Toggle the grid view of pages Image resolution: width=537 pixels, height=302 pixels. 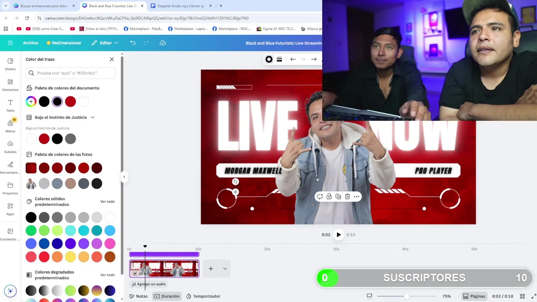[522, 296]
